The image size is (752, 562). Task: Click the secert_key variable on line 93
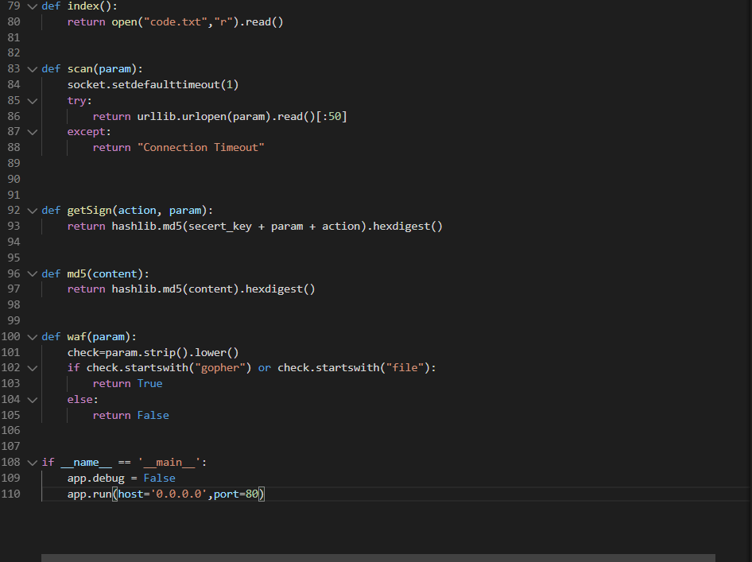click(219, 227)
